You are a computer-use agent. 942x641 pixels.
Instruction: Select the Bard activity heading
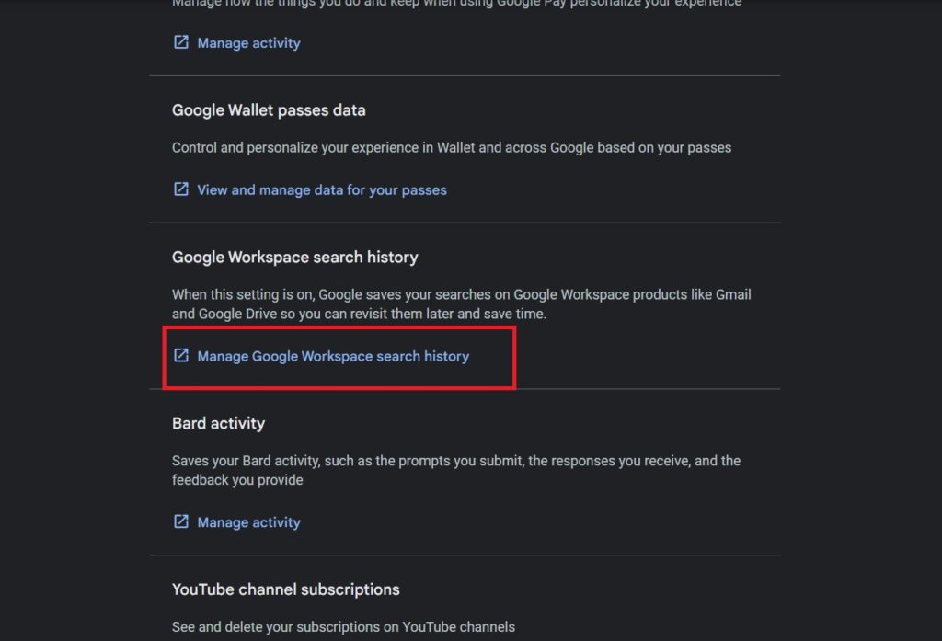(x=218, y=424)
